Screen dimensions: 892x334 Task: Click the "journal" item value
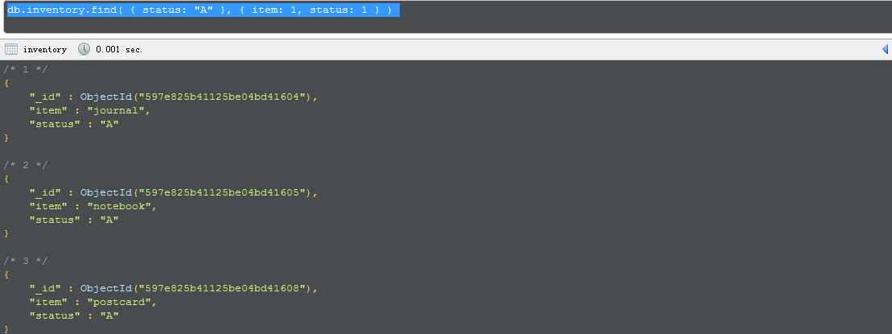coord(116,110)
